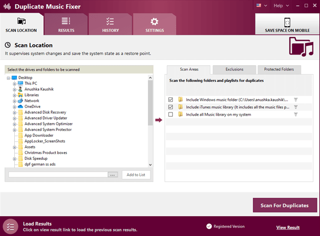Click the Libraries folder icon

(20, 95)
